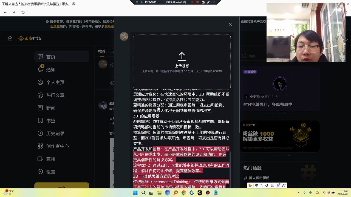Image resolution: width=351 pixels, height=197 pixels.
Task: Reload the browser page
Action: click(23, 12)
